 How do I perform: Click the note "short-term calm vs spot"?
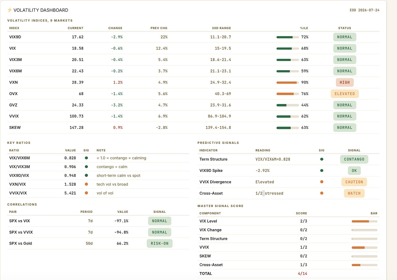(x=119, y=176)
